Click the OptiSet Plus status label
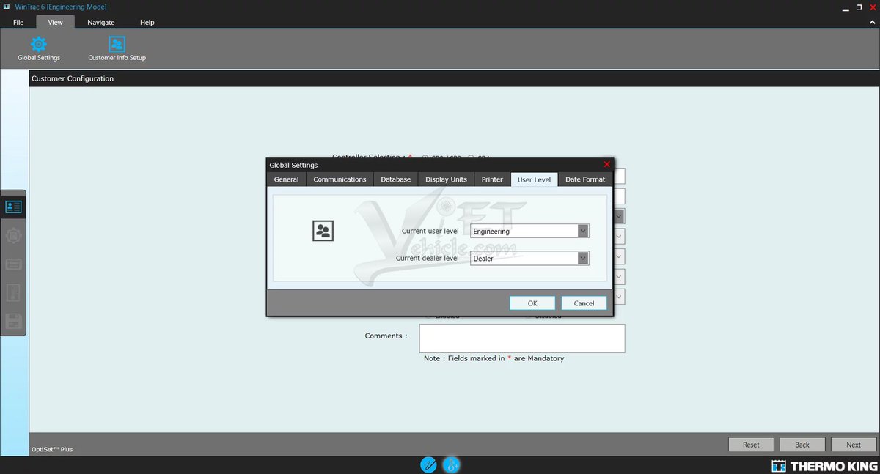The width and height of the screenshot is (880, 474). pos(52,449)
